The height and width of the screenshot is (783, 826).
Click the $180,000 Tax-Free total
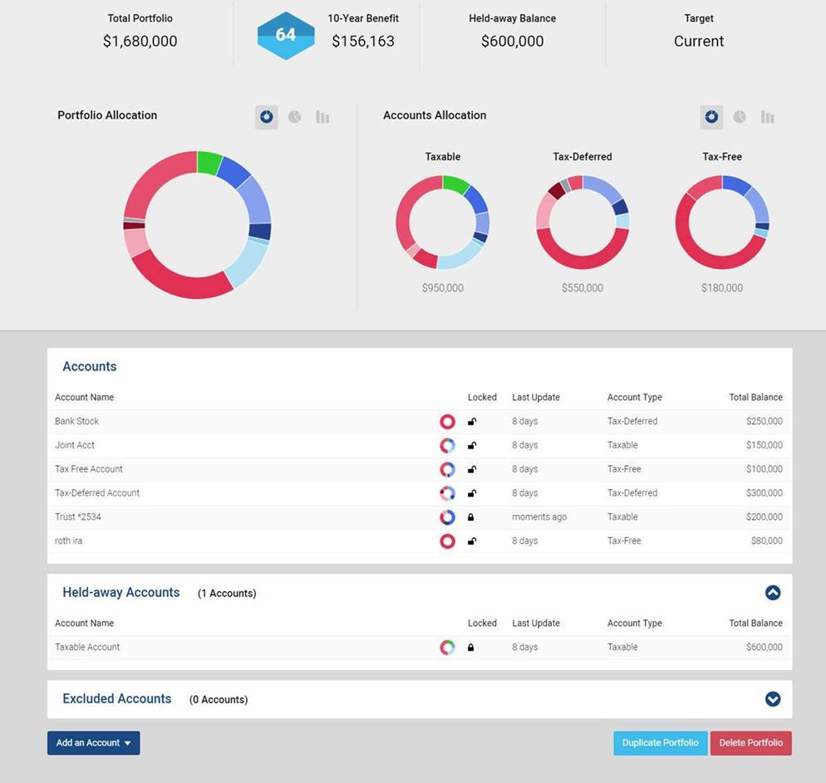point(722,288)
